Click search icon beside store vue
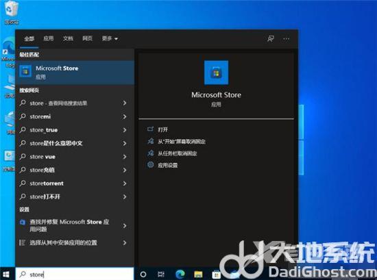377x280 pixels. pos(23,157)
